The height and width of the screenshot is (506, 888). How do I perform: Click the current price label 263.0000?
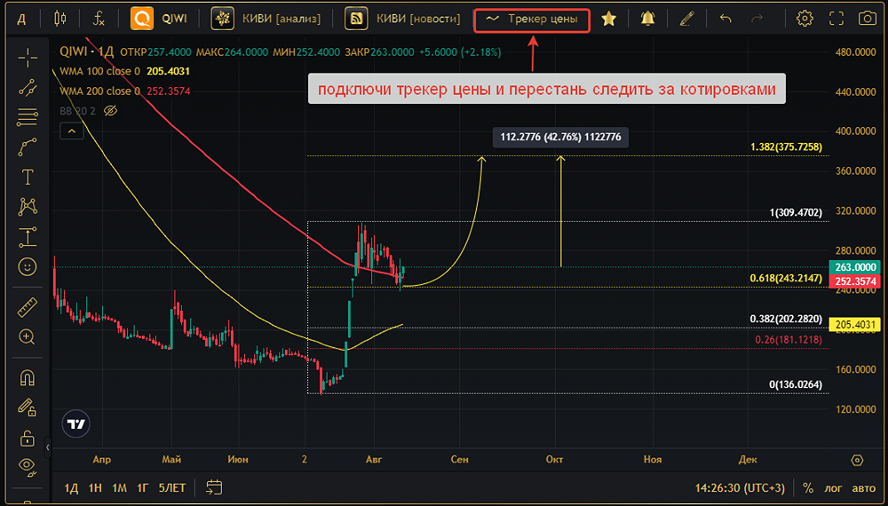coord(853,267)
